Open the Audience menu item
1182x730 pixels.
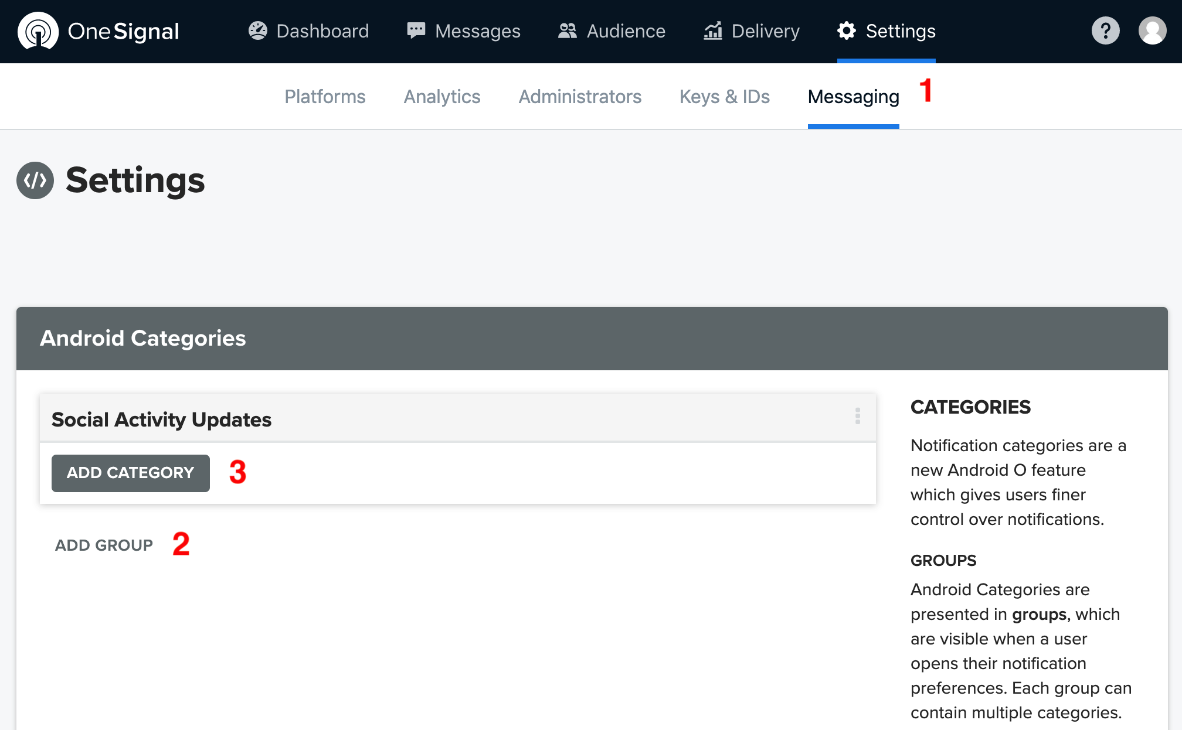[x=626, y=31]
